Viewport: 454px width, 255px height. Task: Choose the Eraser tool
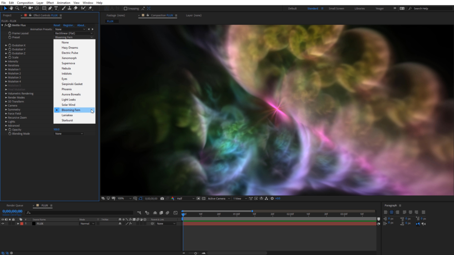point(76,8)
